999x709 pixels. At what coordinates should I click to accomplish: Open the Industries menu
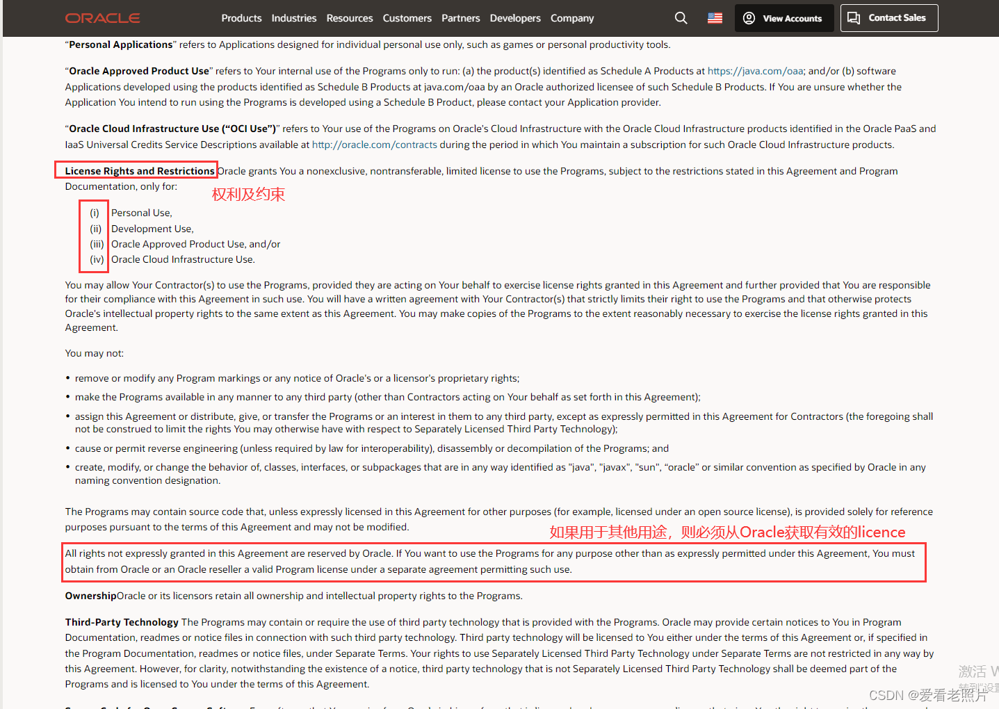tap(294, 18)
